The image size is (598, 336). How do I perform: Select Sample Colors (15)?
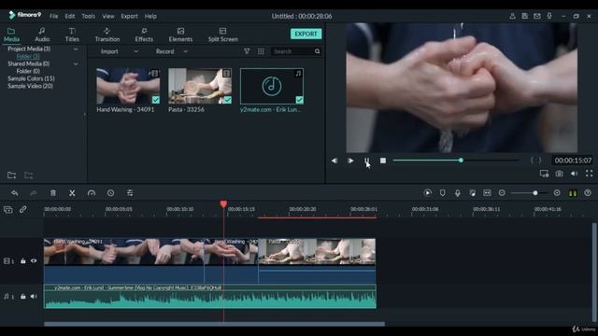click(x=31, y=78)
